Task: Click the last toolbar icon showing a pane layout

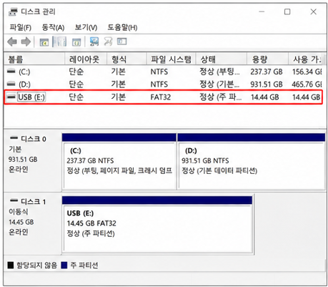Action: [121, 42]
